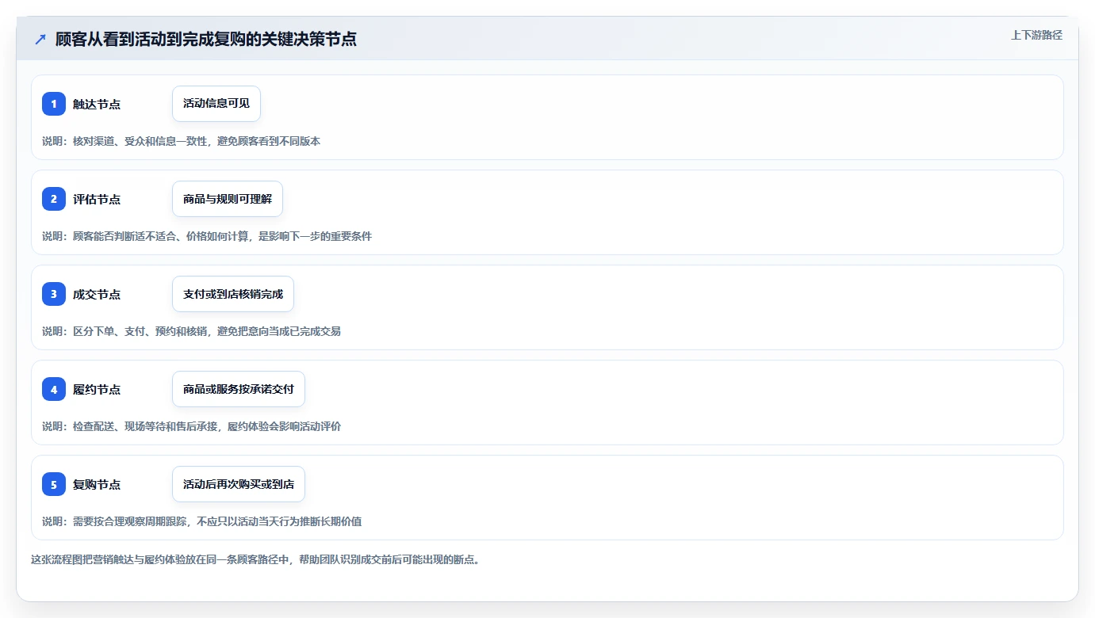Select the 活动信息可见 chip
1095x618 pixels.
click(x=216, y=104)
